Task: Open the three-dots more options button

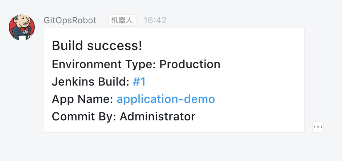Action: pyautogui.click(x=318, y=127)
